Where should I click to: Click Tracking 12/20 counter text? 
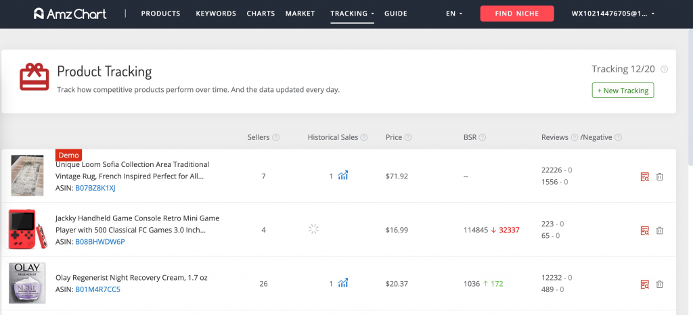pos(624,69)
